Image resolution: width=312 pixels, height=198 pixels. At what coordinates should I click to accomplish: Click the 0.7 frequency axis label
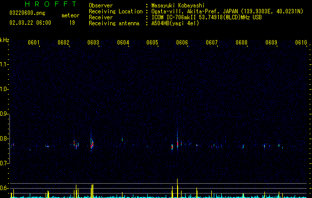4,163
